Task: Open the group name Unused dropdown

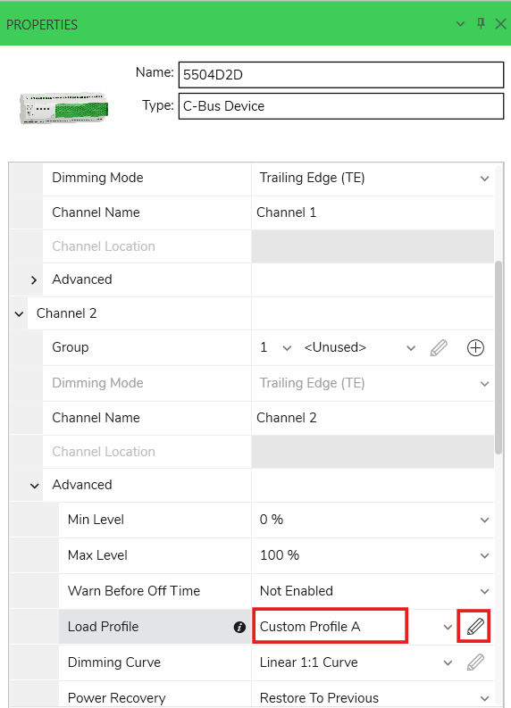Action: (410, 347)
